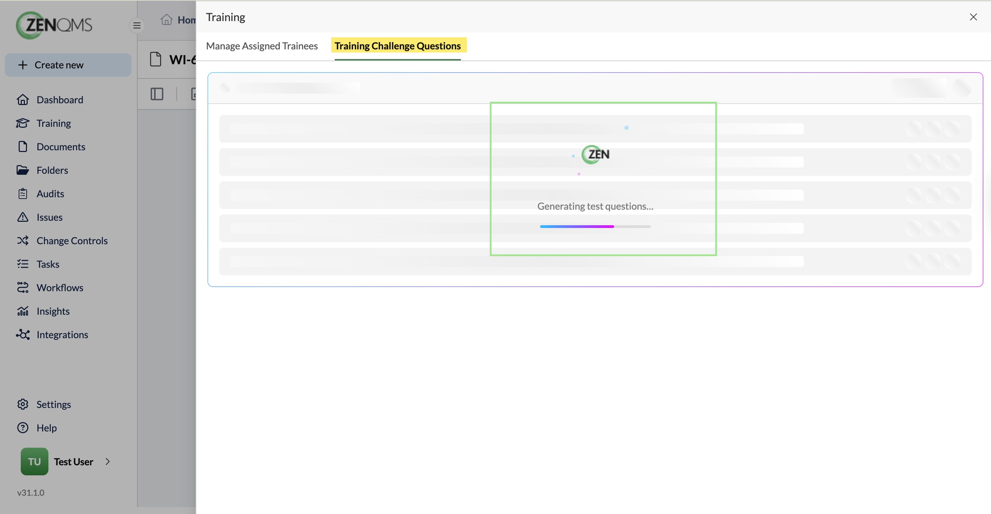This screenshot has height=514, width=991.
Task: Click the Home breadcrumb link
Action: (187, 20)
